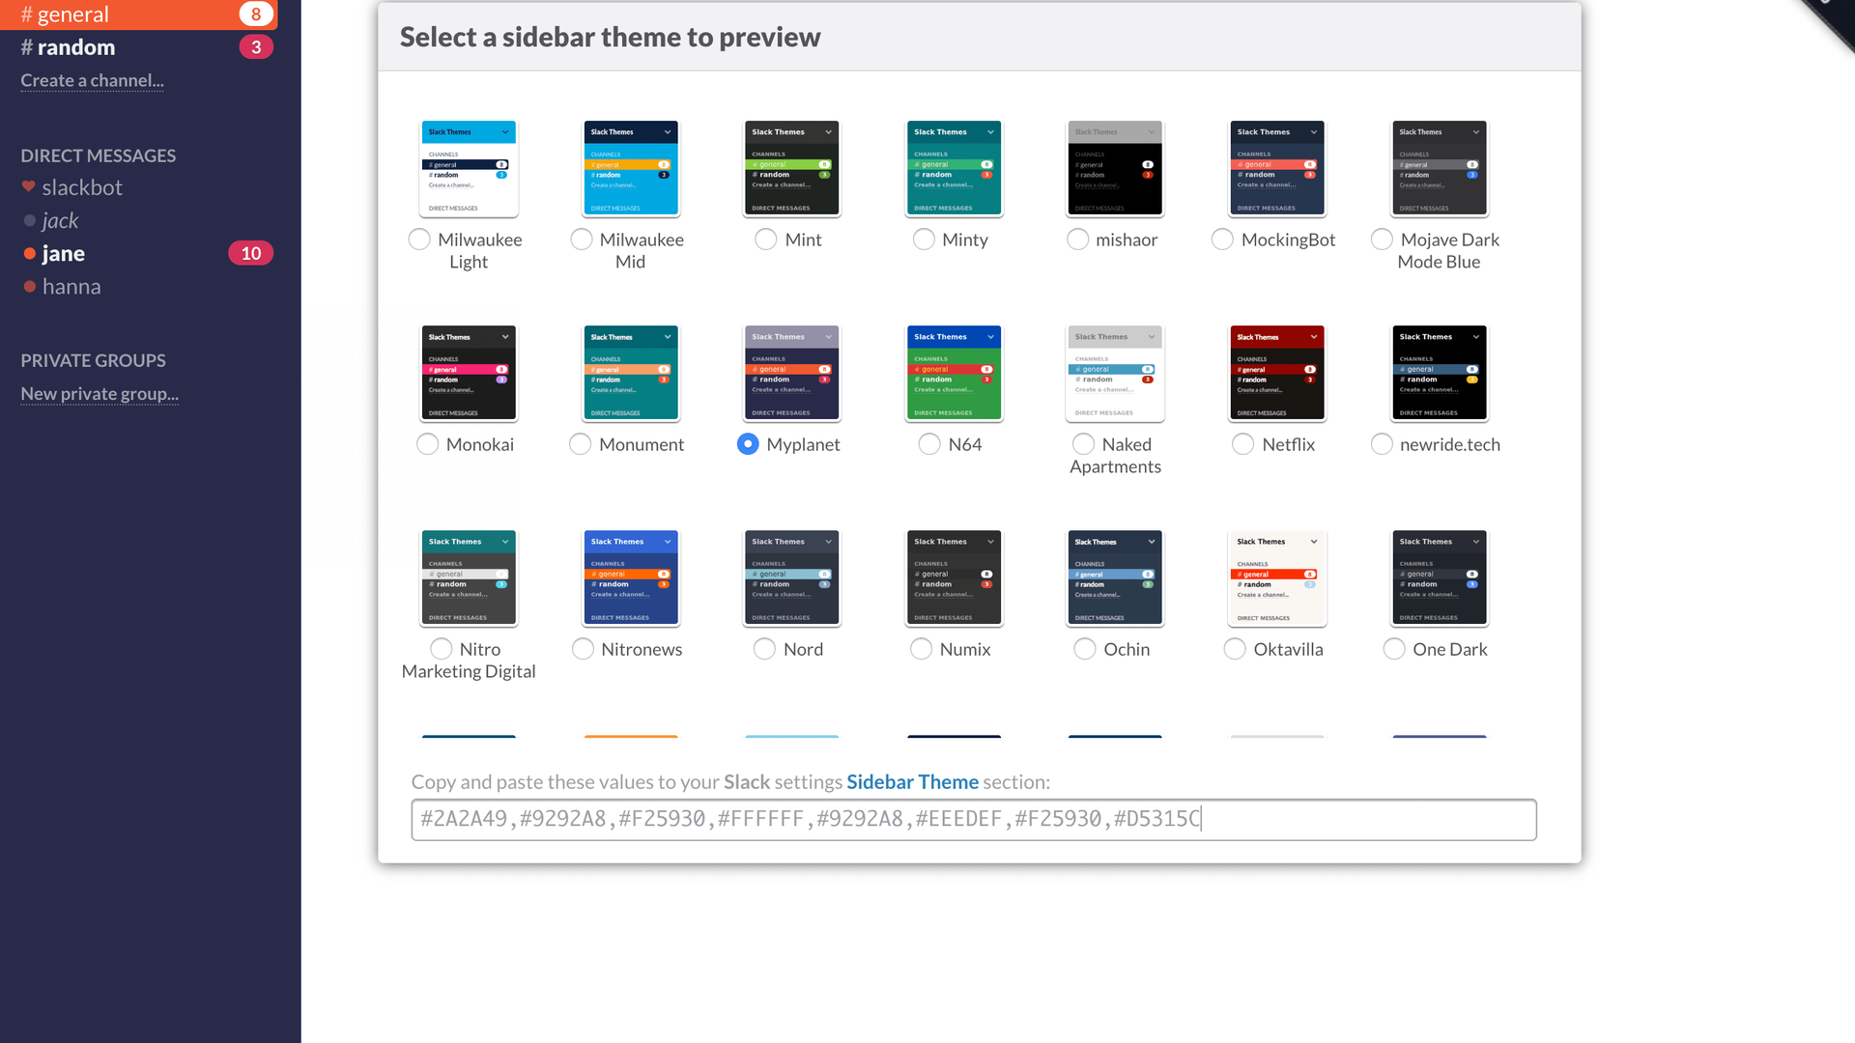This screenshot has width=1855, height=1043.
Task: Click the 3 unread badge on #random
Action: 255,47
